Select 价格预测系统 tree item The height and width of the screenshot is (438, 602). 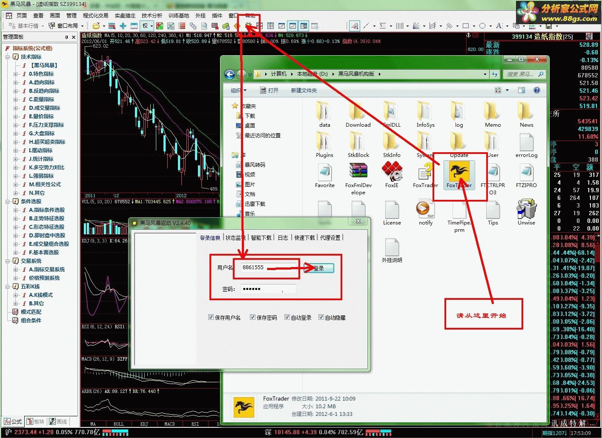point(44,278)
